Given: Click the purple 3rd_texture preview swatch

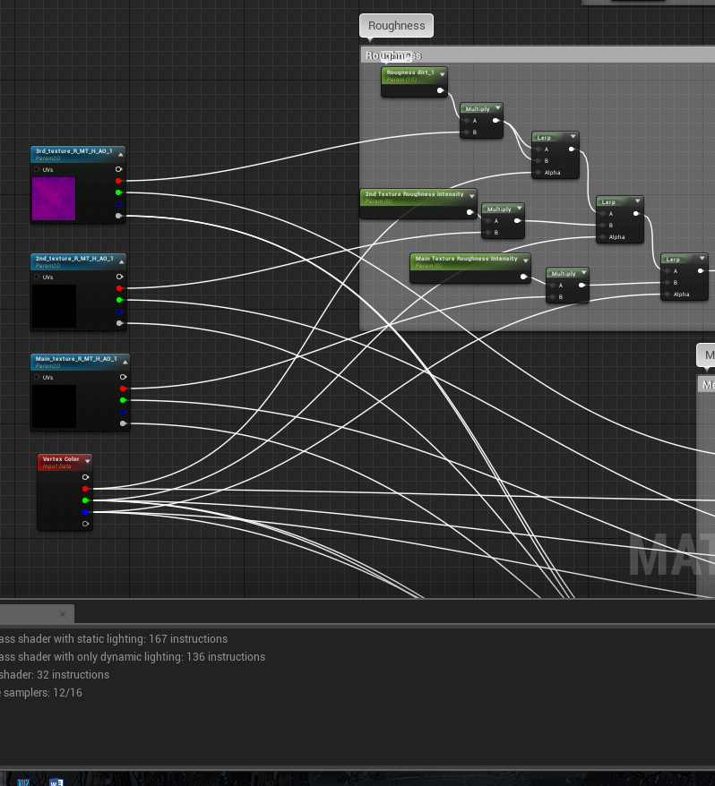Looking at the screenshot, I should pyautogui.click(x=54, y=199).
